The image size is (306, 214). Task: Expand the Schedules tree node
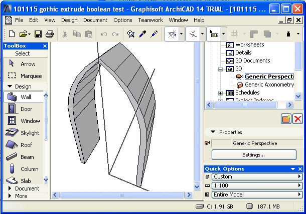coord(220,93)
